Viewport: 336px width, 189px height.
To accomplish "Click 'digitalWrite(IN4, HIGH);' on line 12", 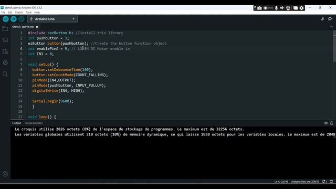I will click(58, 91).
